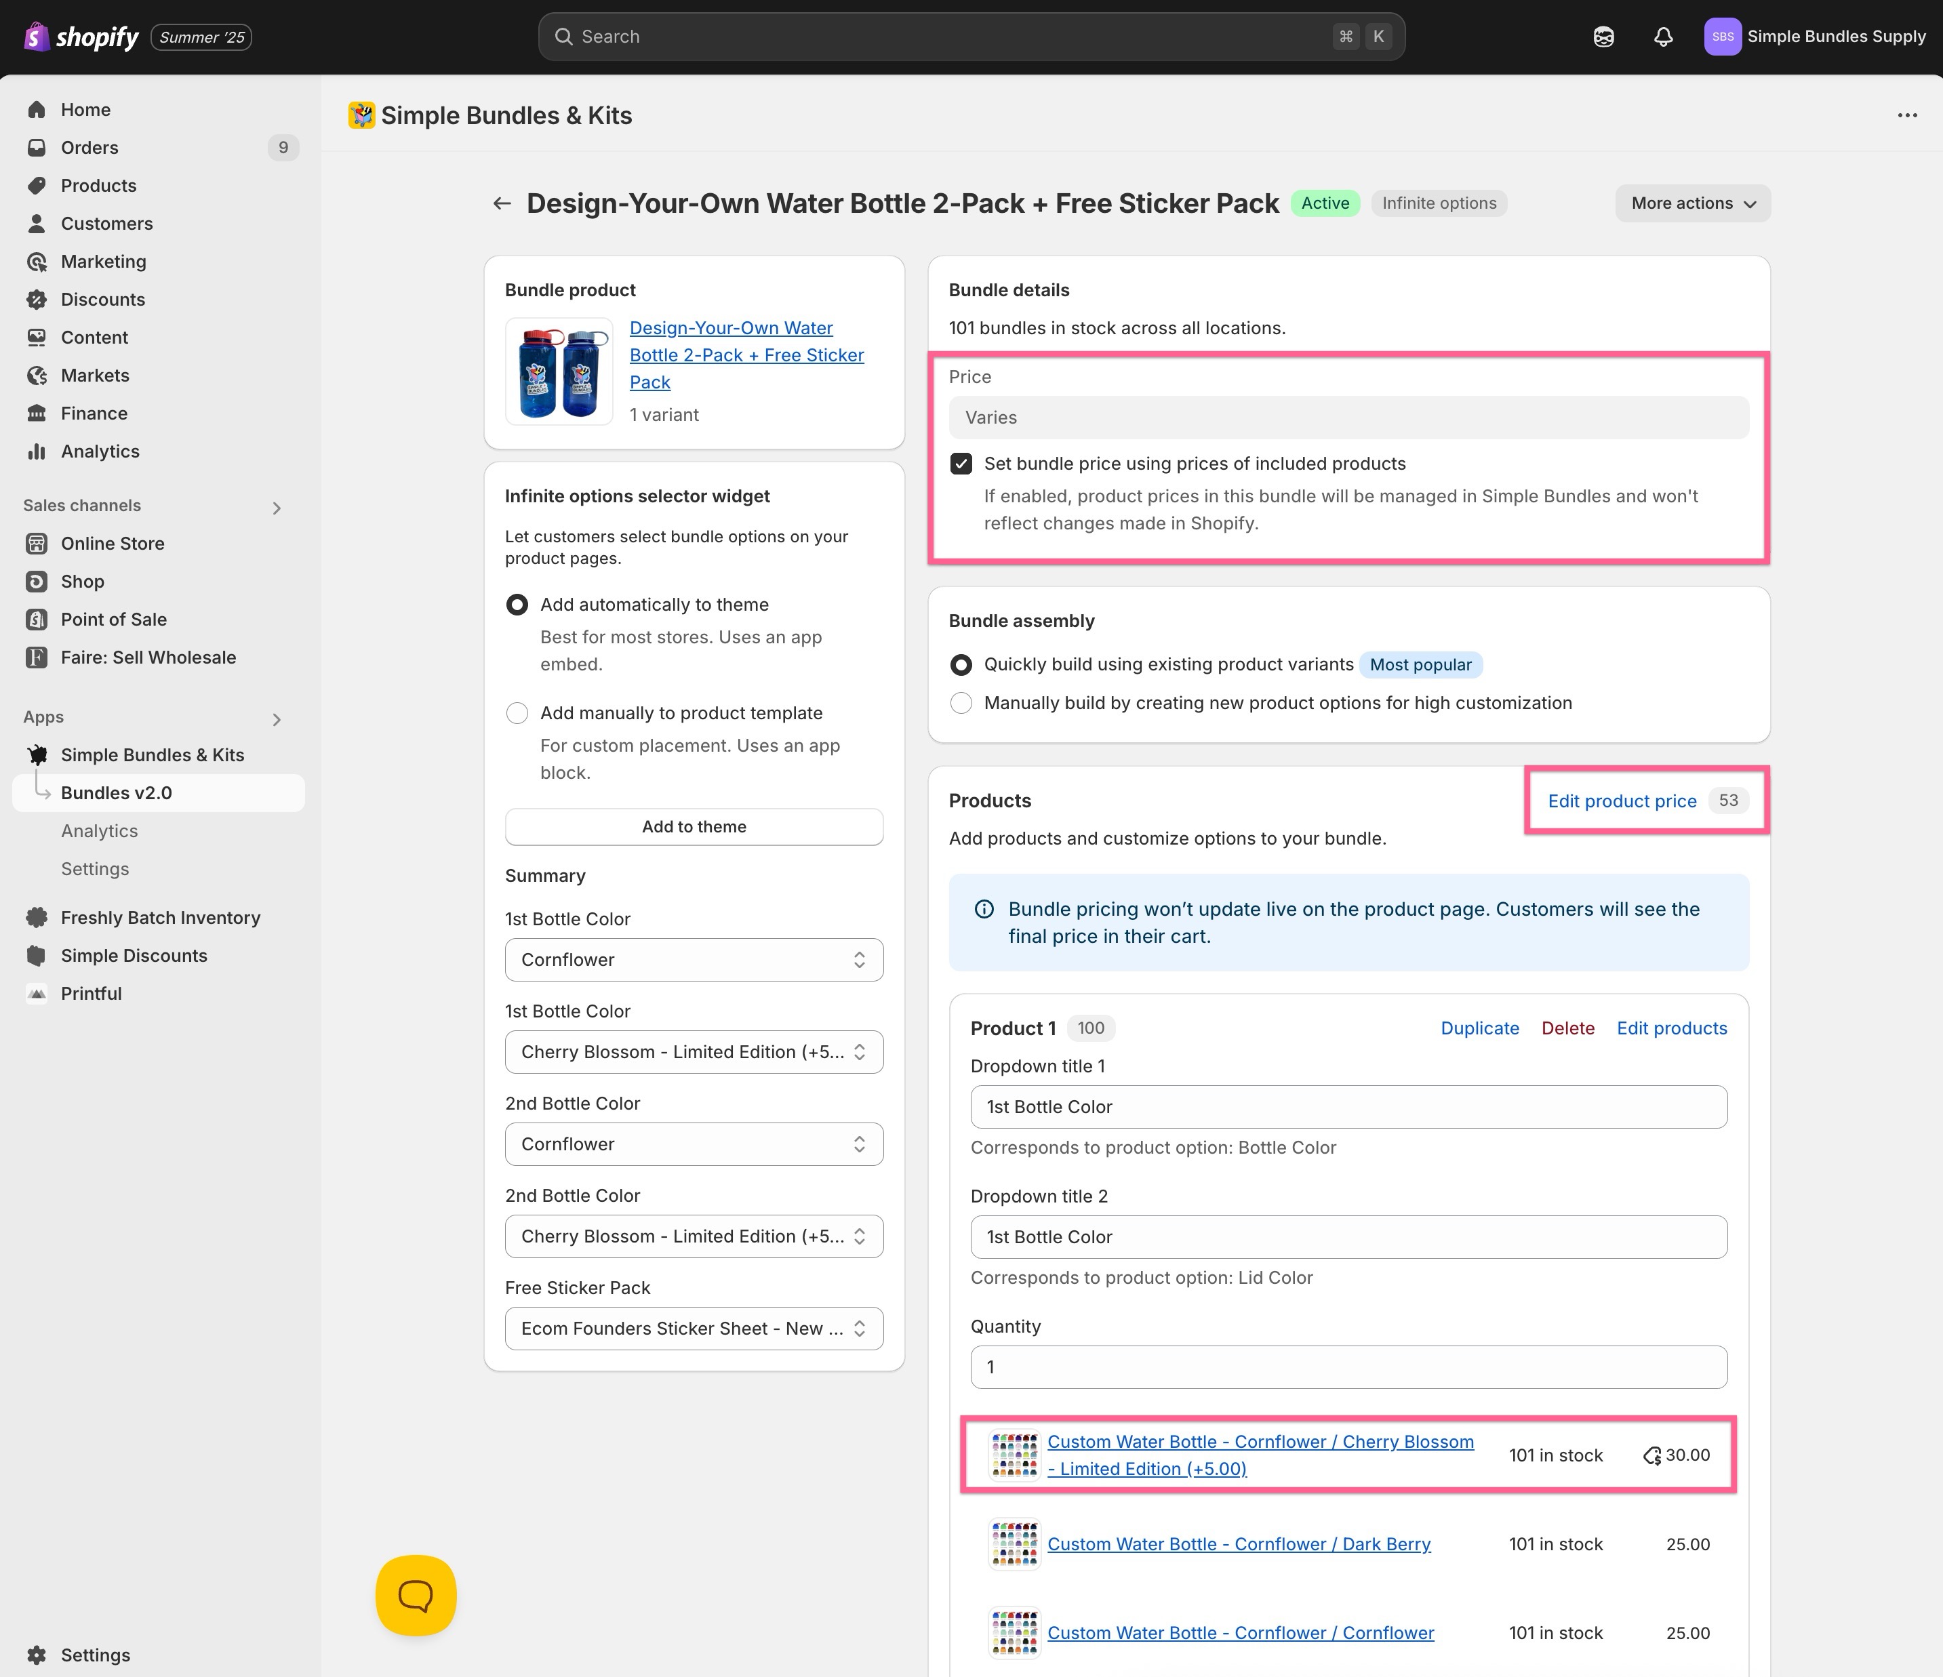The image size is (1943, 1677).
Task: Select Add automatically to theme
Action: [x=517, y=605]
